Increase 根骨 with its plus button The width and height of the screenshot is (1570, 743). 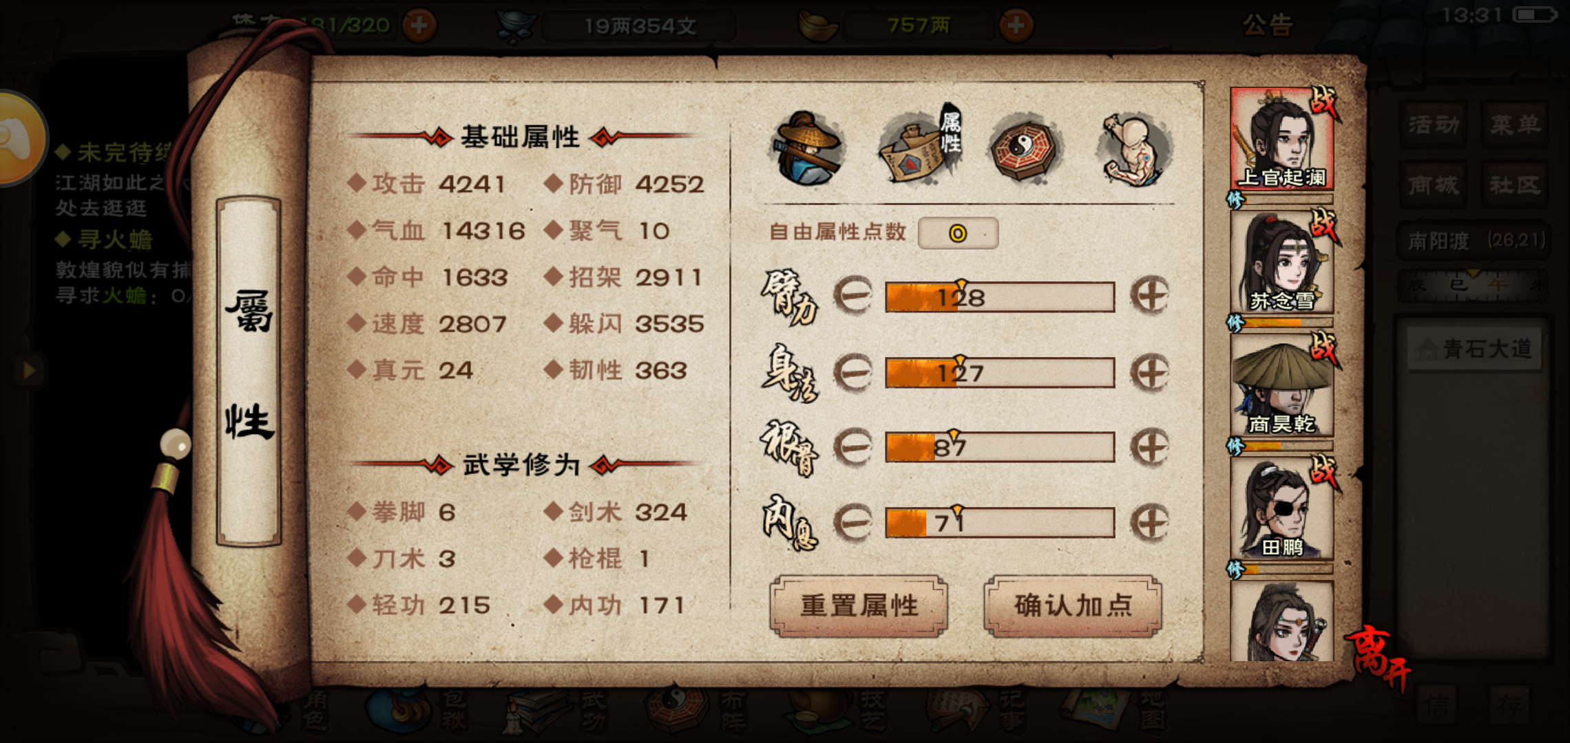tap(1149, 448)
